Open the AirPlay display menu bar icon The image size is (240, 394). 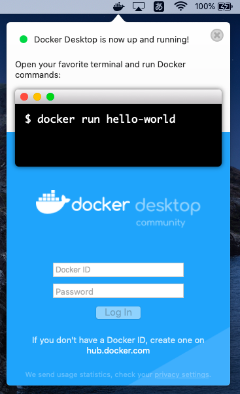coord(139,7)
